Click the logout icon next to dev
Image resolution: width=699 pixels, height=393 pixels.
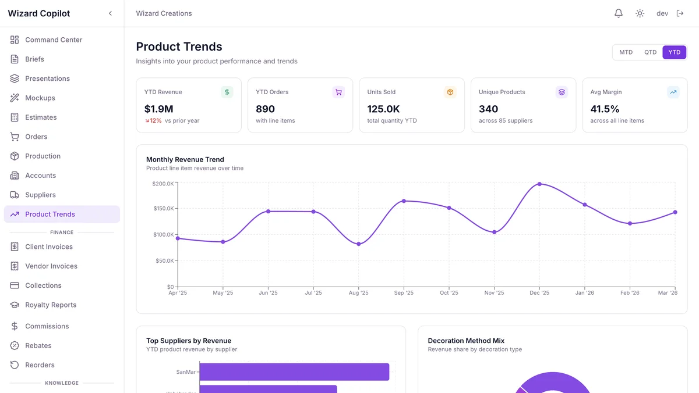680,13
